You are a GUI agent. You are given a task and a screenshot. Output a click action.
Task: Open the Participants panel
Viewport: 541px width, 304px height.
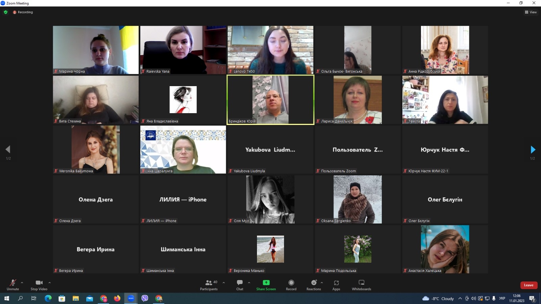pyautogui.click(x=209, y=285)
